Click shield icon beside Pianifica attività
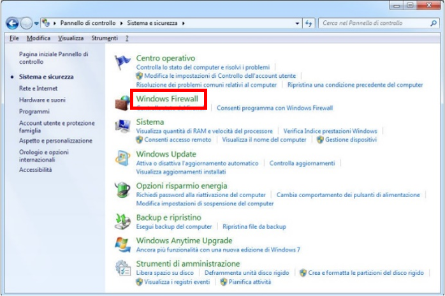The image size is (445, 296). pos(224,282)
